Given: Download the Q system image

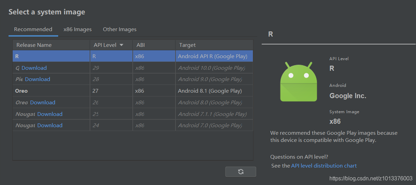Looking at the screenshot, I should click(34, 68).
